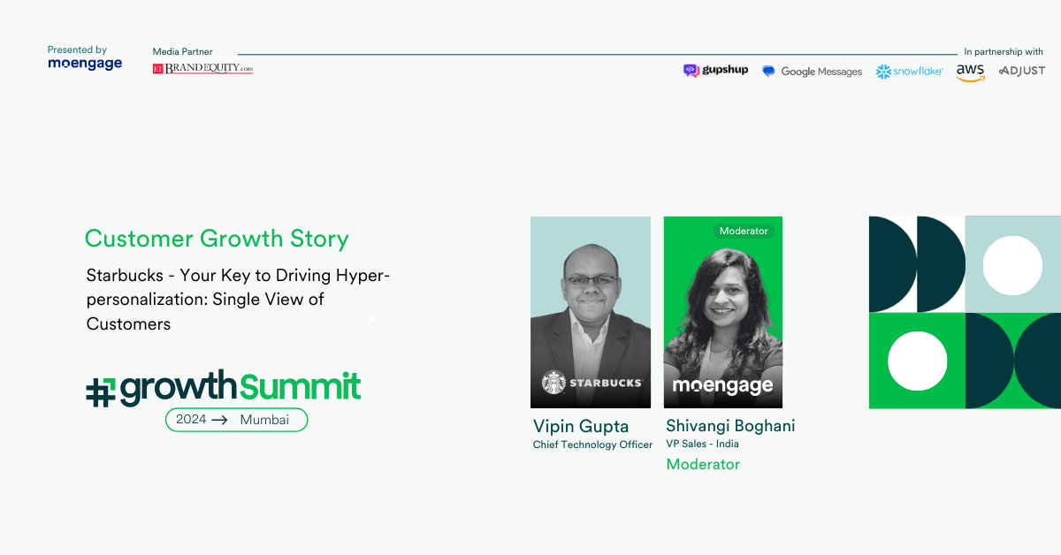Click the Gupshup partner logo
Viewport: 1061px width, 555px height.
pos(715,71)
